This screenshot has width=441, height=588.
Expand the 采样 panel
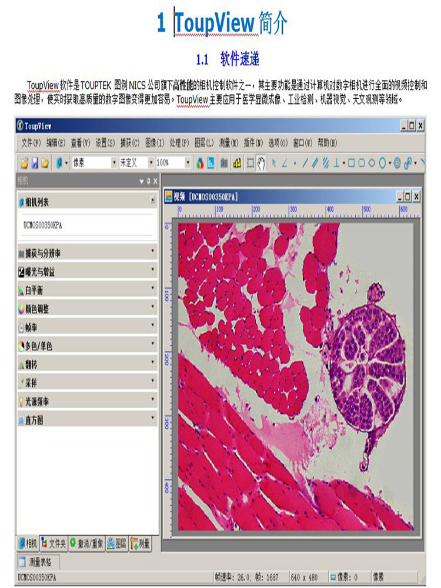click(x=88, y=383)
